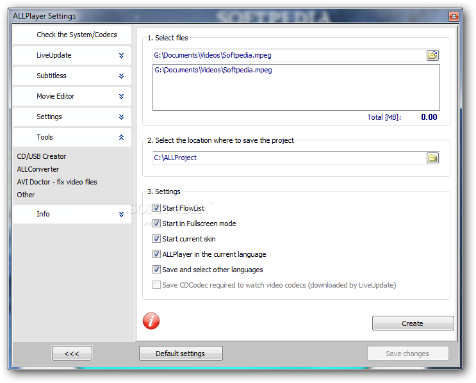Open the Movie Editor menu label
The height and width of the screenshot is (383, 476).
56,96
